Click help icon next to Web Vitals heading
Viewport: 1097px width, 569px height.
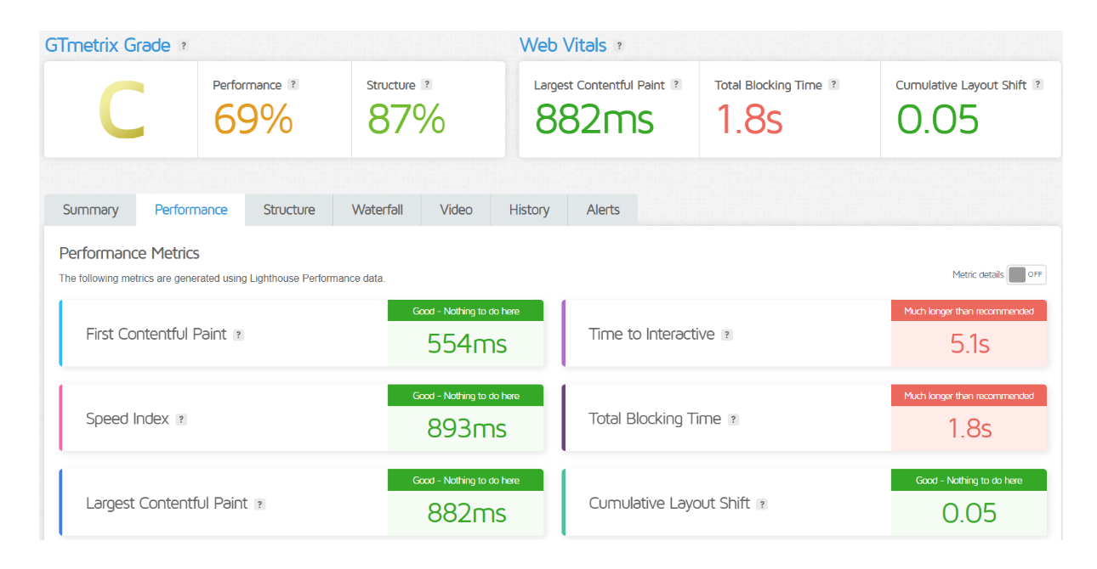pyautogui.click(x=619, y=46)
